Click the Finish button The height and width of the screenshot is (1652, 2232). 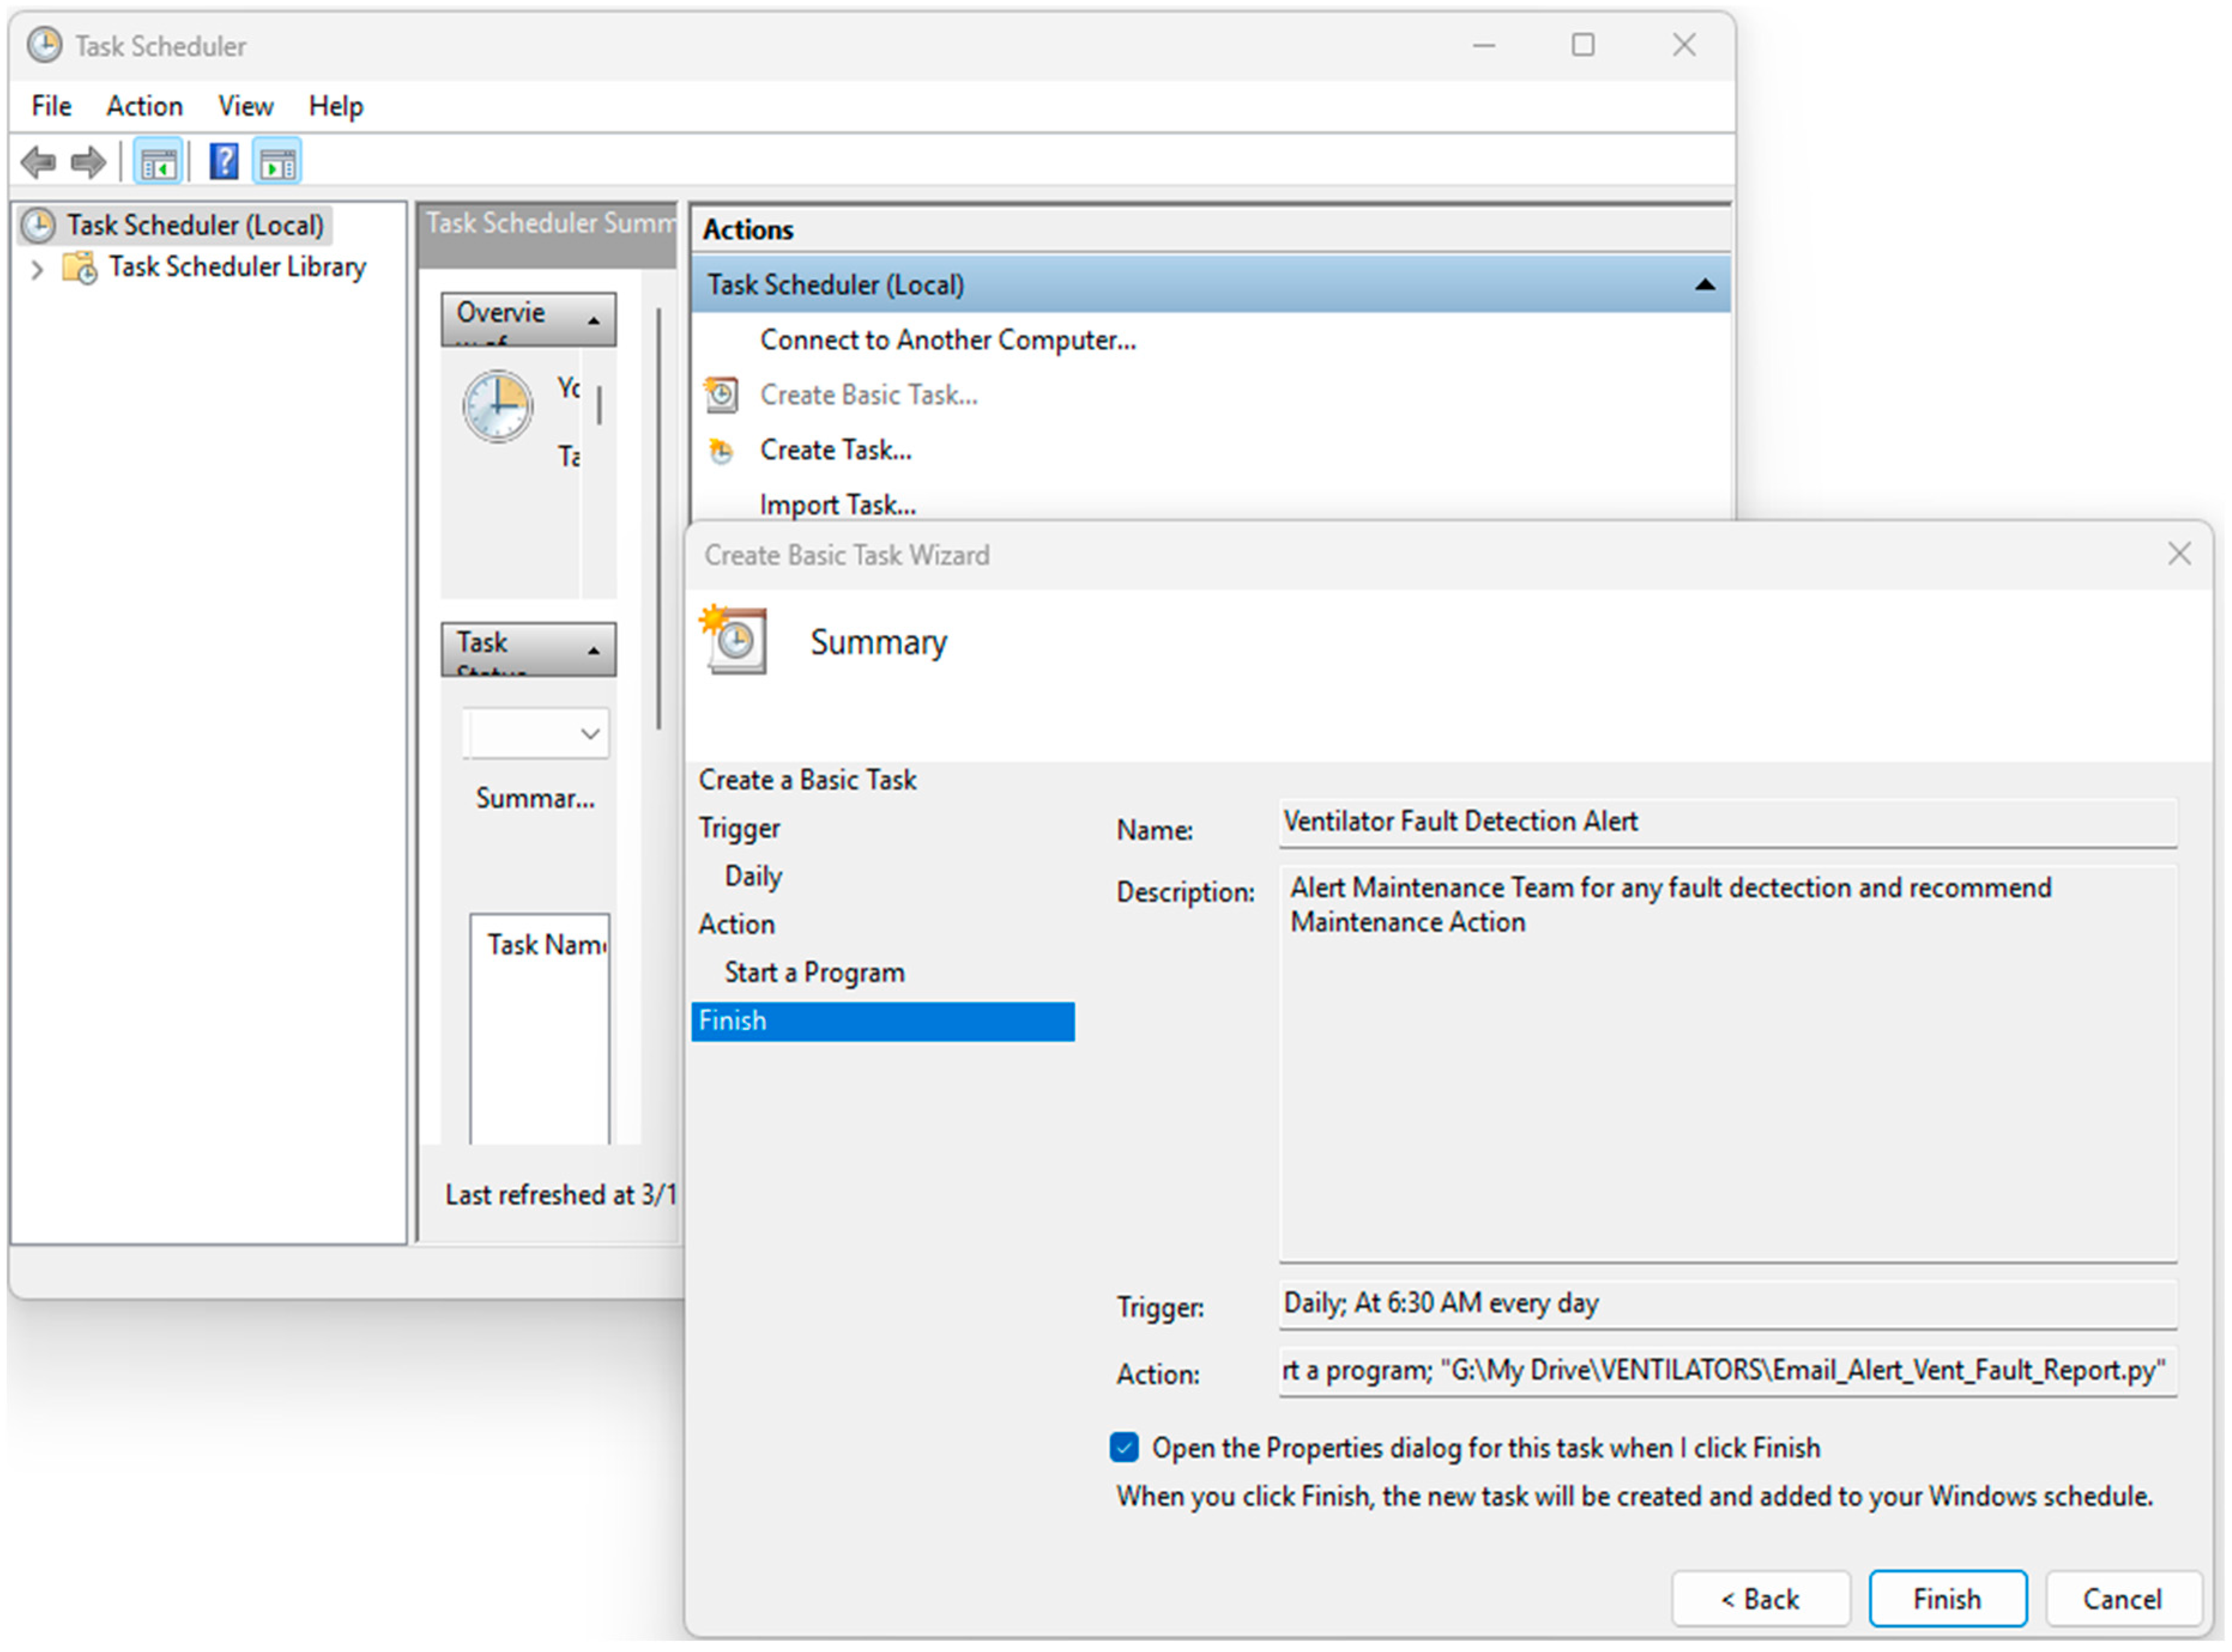tap(1946, 1599)
